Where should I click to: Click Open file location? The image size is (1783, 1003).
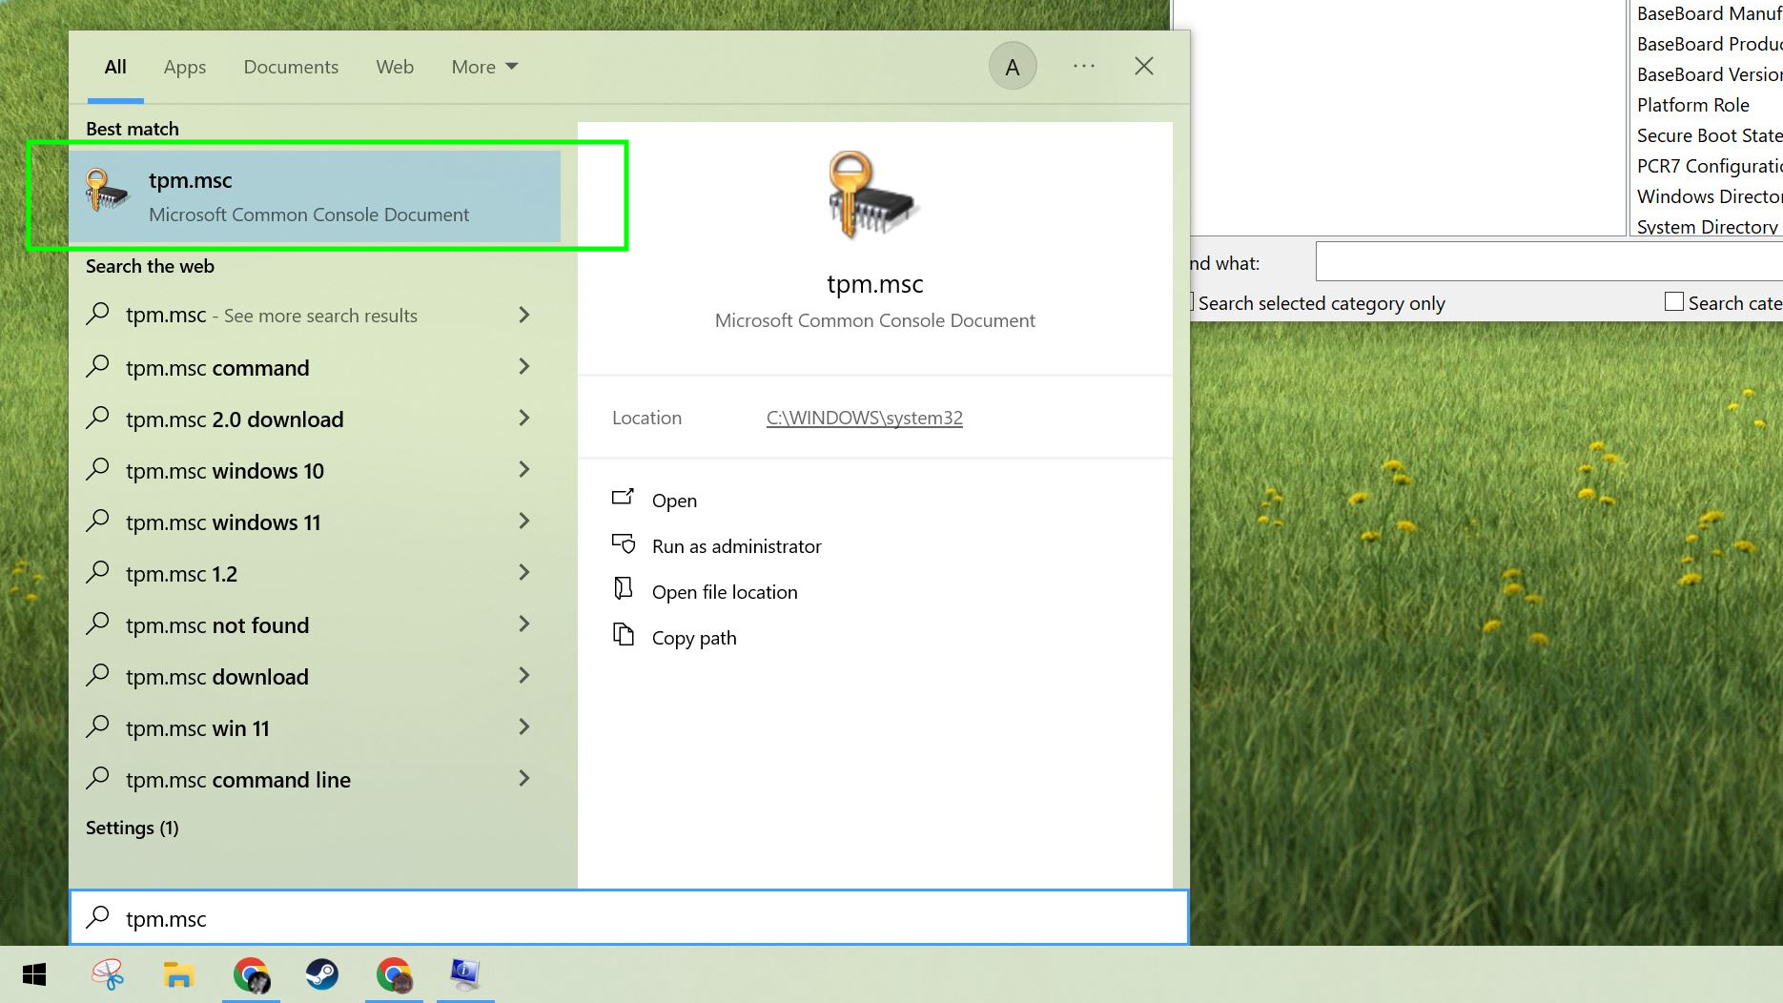click(724, 592)
